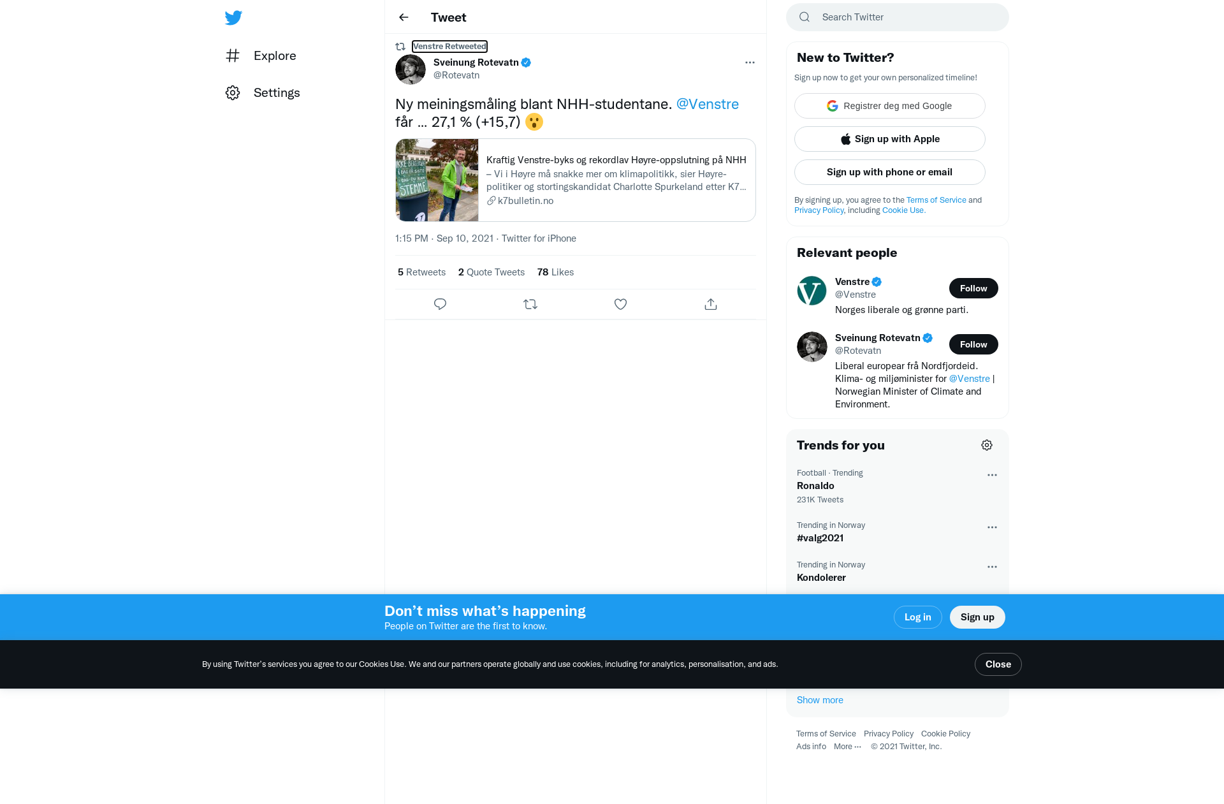The image size is (1224, 804).
Task: Retweet using the retweet arrows icon
Action: click(530, 304)
